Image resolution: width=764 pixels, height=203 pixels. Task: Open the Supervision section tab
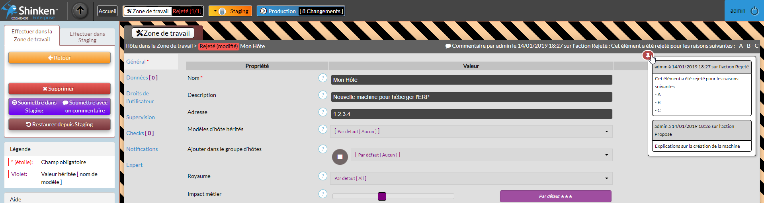[x=141, y=117]
